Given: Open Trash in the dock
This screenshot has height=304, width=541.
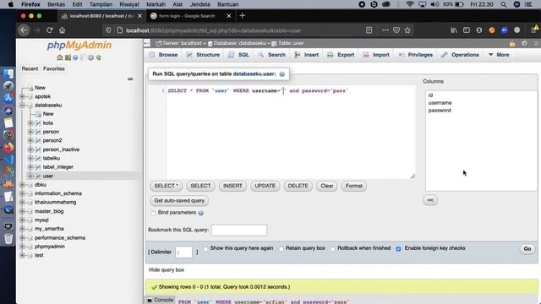Looking at the screenshot, I should [8, 238].
